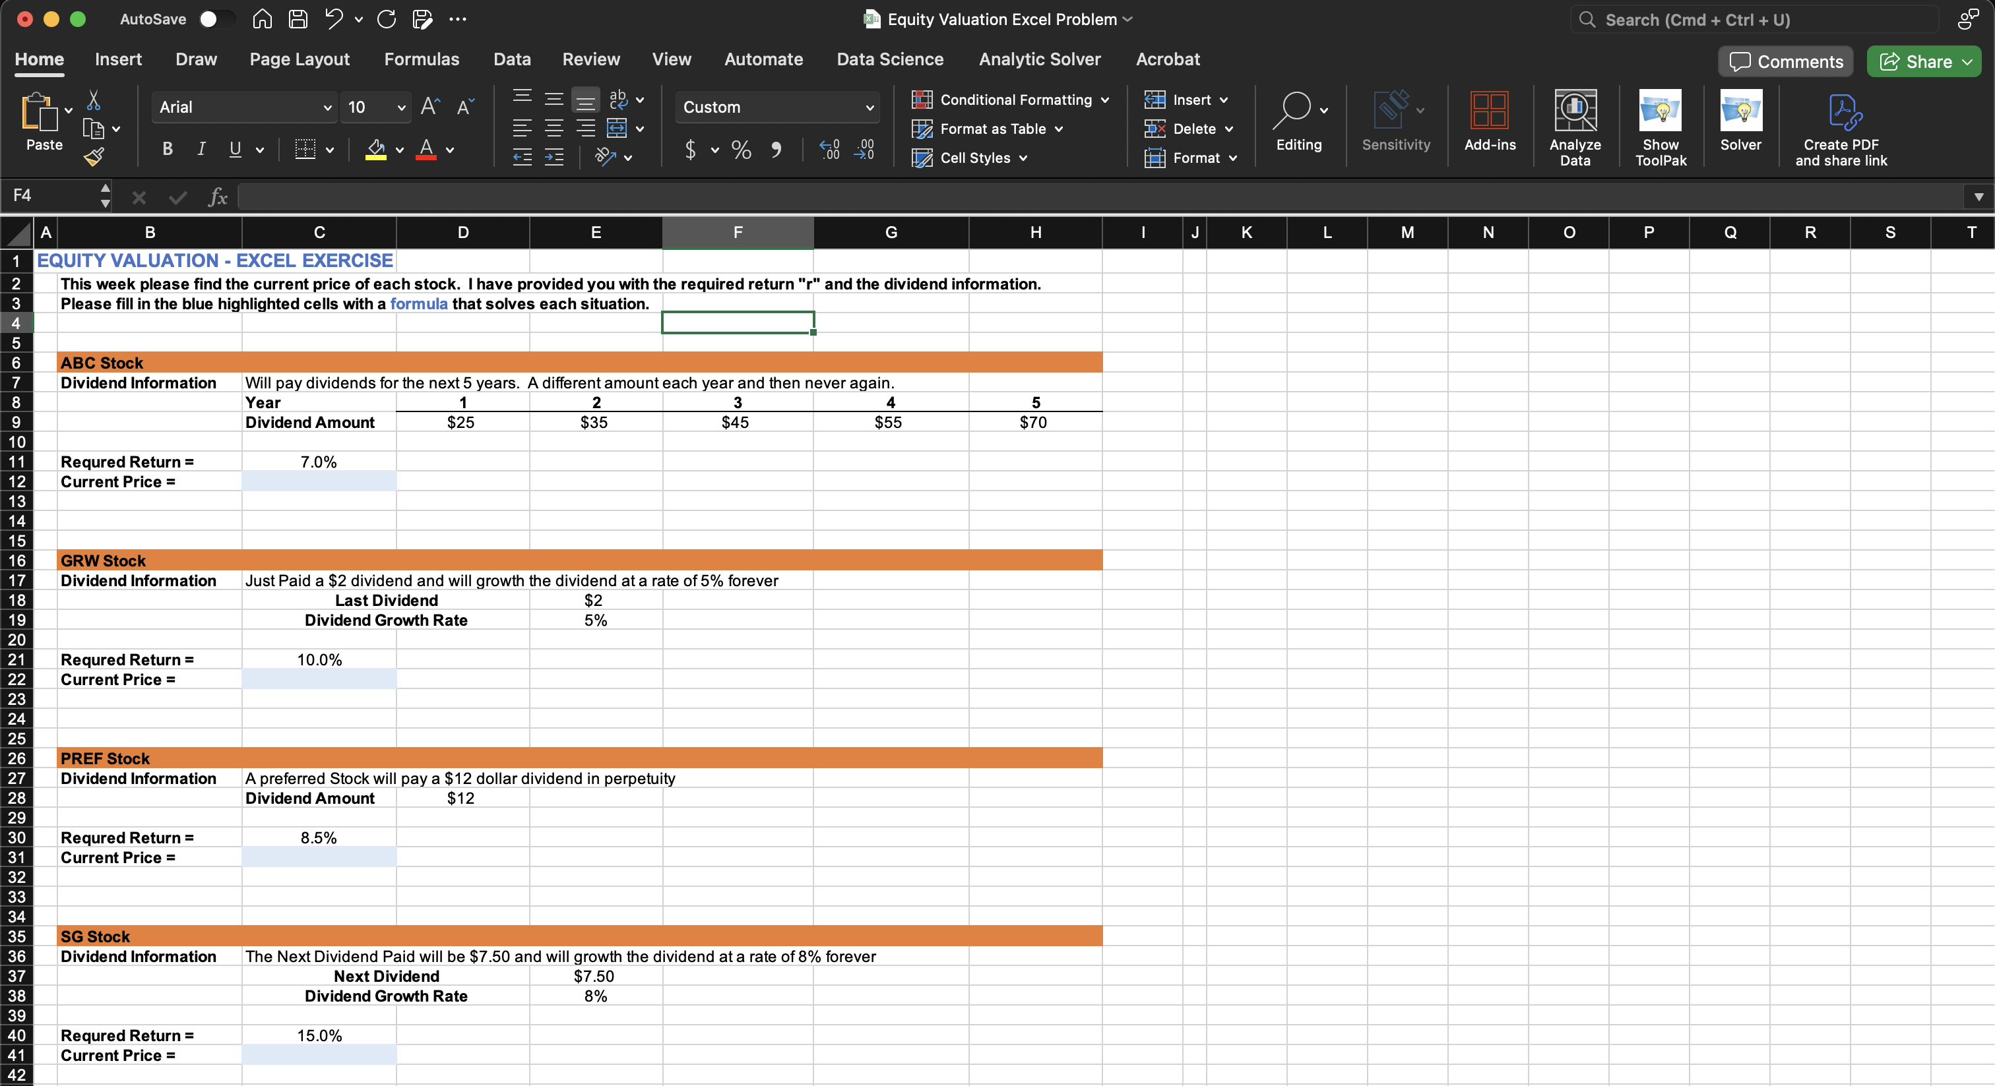This screenshot has width=1995, height=1086.
Task: Select the Bold formatting icon
Action: pyautogui.click(x=166, y=148)
